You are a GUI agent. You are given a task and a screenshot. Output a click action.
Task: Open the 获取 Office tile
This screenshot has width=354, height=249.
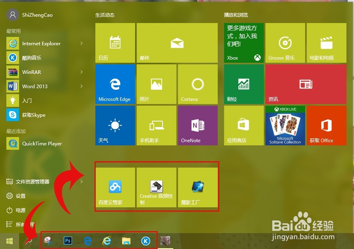click(327, 125)
